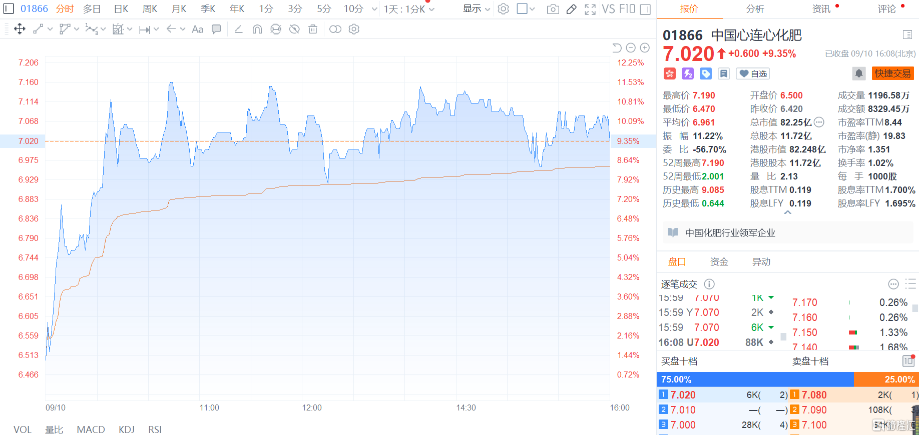Viewport: 919px width, 435px height.
Task: Collapse the quote details with the chevron
Action: click(x=787, y=212)
